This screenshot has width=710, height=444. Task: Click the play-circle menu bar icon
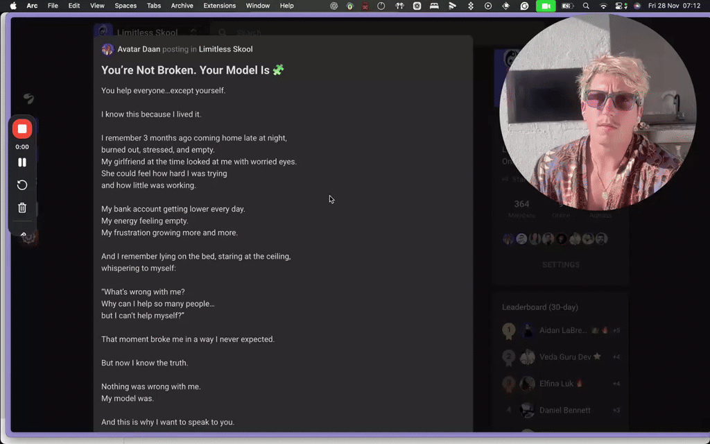pyautogui.click(x=487, y=6)
